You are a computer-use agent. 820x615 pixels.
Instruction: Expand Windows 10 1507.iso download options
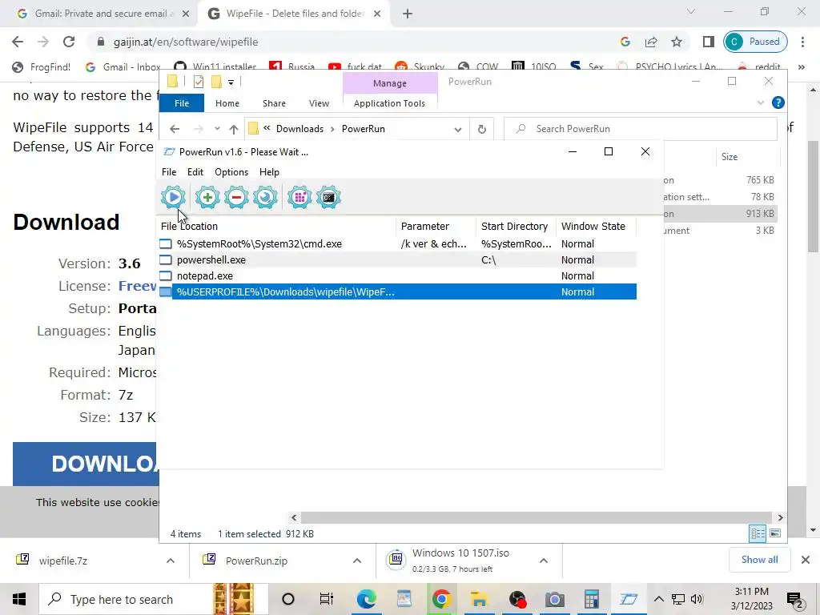[x=544, y=561]
